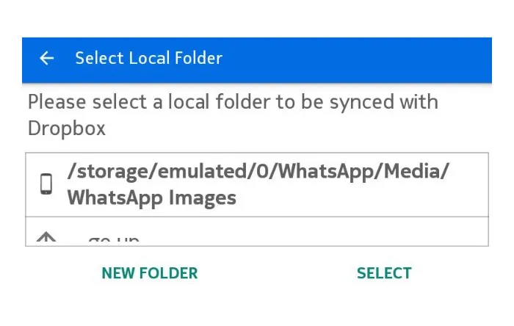Select the /storage/emulated/0/WhatsApp/Media/ path line
The height and width of the screenshot is (326, 514).
(x=258, y=171)
